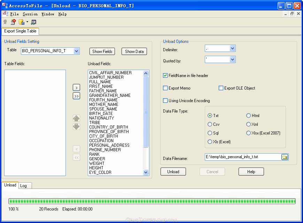Click the Unload Fields scrollbar down arrow
This screenshot has width=303, height=223.
point(146,172)
